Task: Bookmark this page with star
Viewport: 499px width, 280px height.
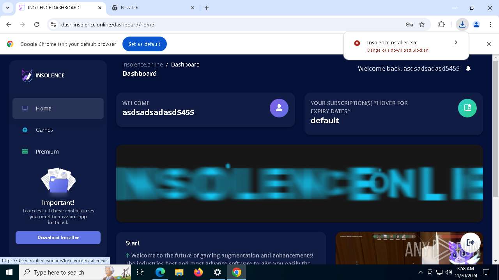Action: [x=422, y=24]
